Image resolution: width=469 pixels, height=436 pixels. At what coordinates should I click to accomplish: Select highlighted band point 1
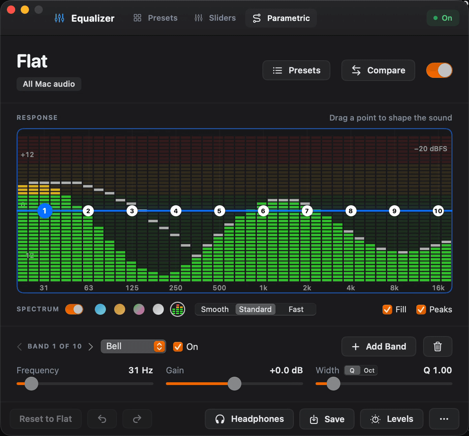[x=44, y=211]
